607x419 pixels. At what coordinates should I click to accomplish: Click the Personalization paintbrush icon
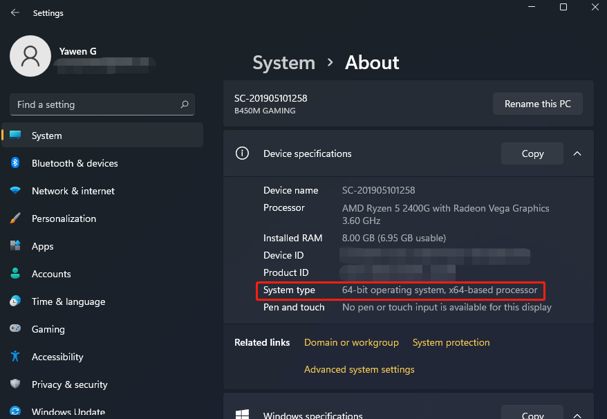pos(15,218)
